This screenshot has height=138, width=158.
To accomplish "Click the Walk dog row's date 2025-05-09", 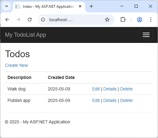I will pyautogui.click(x=59, y=89).
